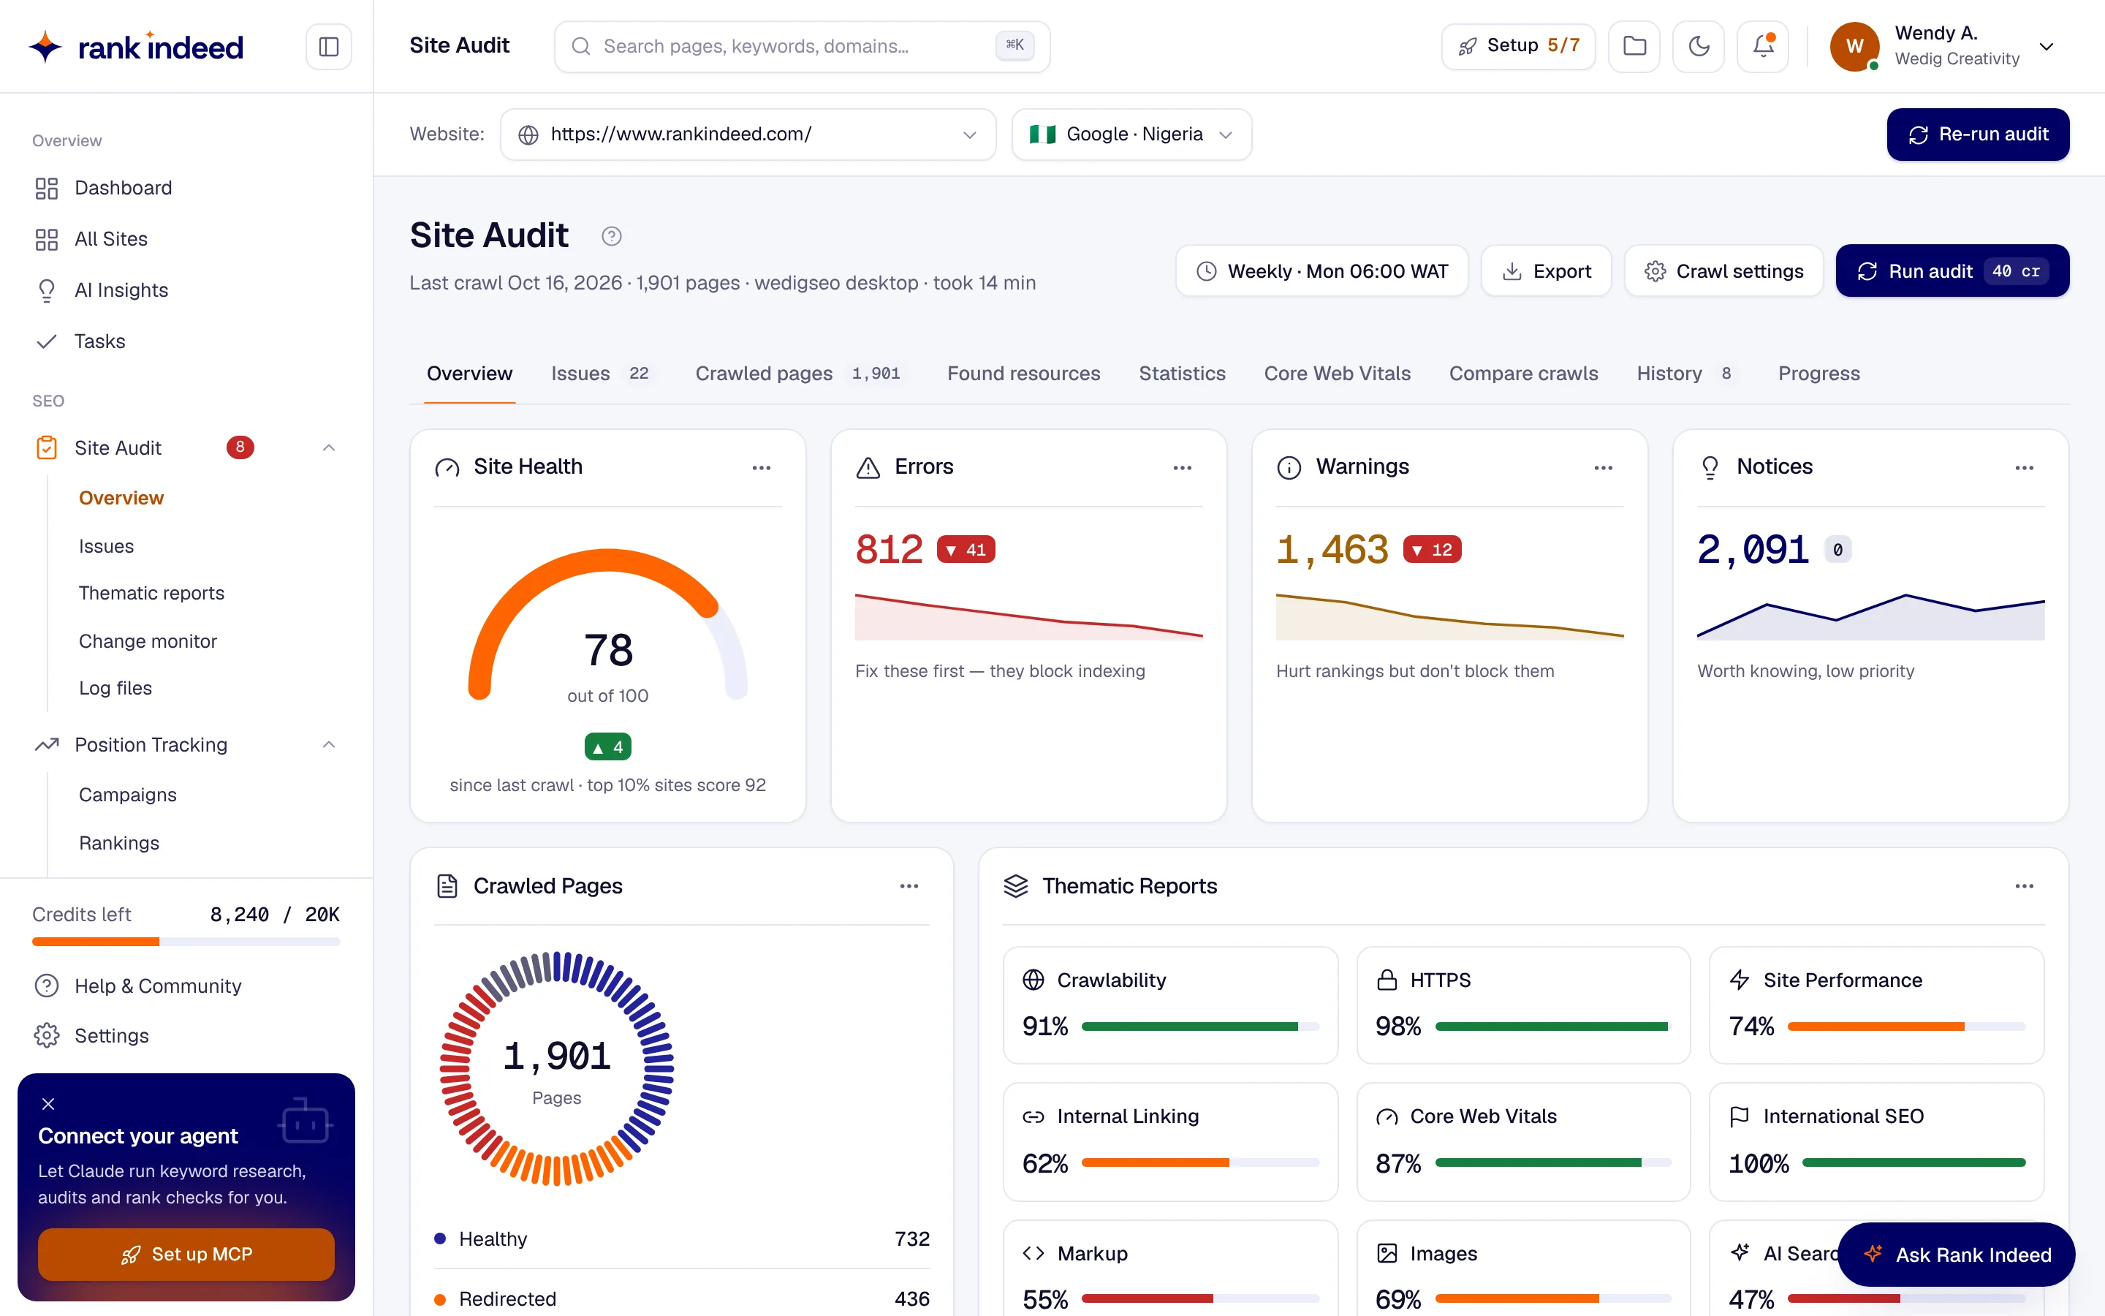The width and height of the screenshot is (2105, 1316).
Task: Click the Re-run audit button
Action: pyautogui.click(x=1978, y=134)
